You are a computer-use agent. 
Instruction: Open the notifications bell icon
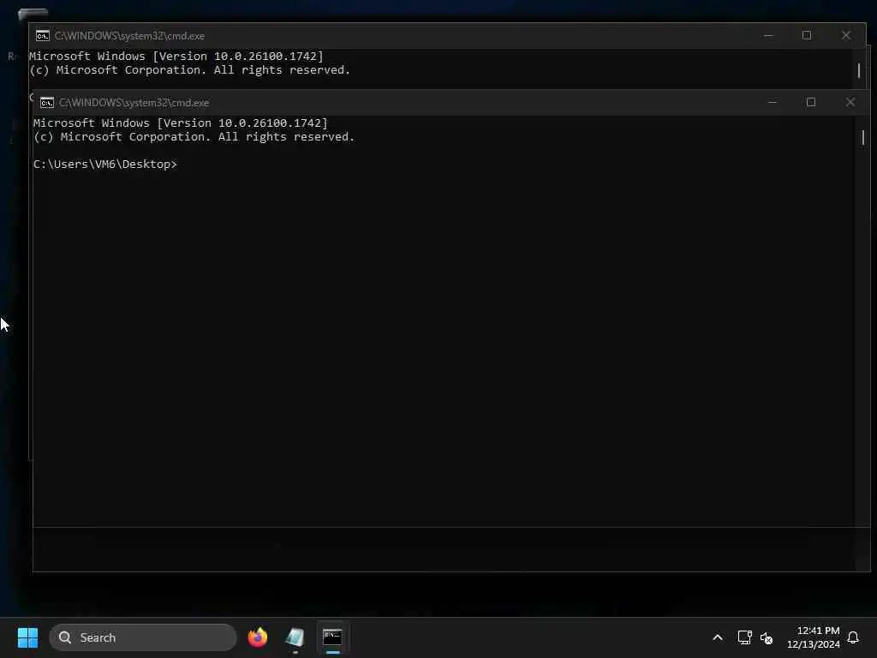pos(854,637)
